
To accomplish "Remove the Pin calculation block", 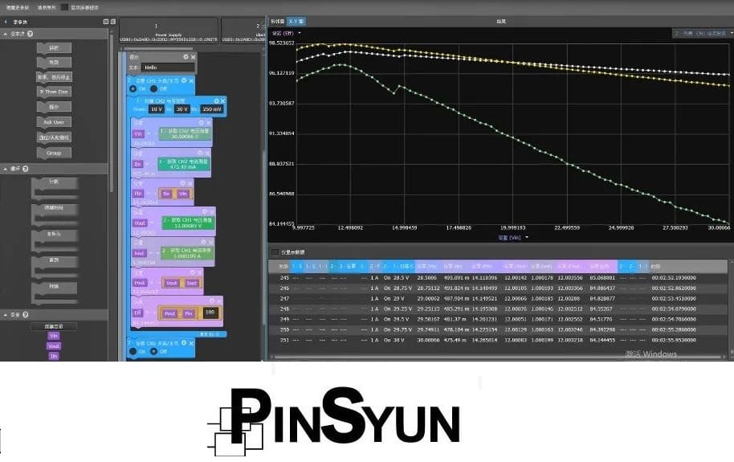I will [x=190, y=182].
